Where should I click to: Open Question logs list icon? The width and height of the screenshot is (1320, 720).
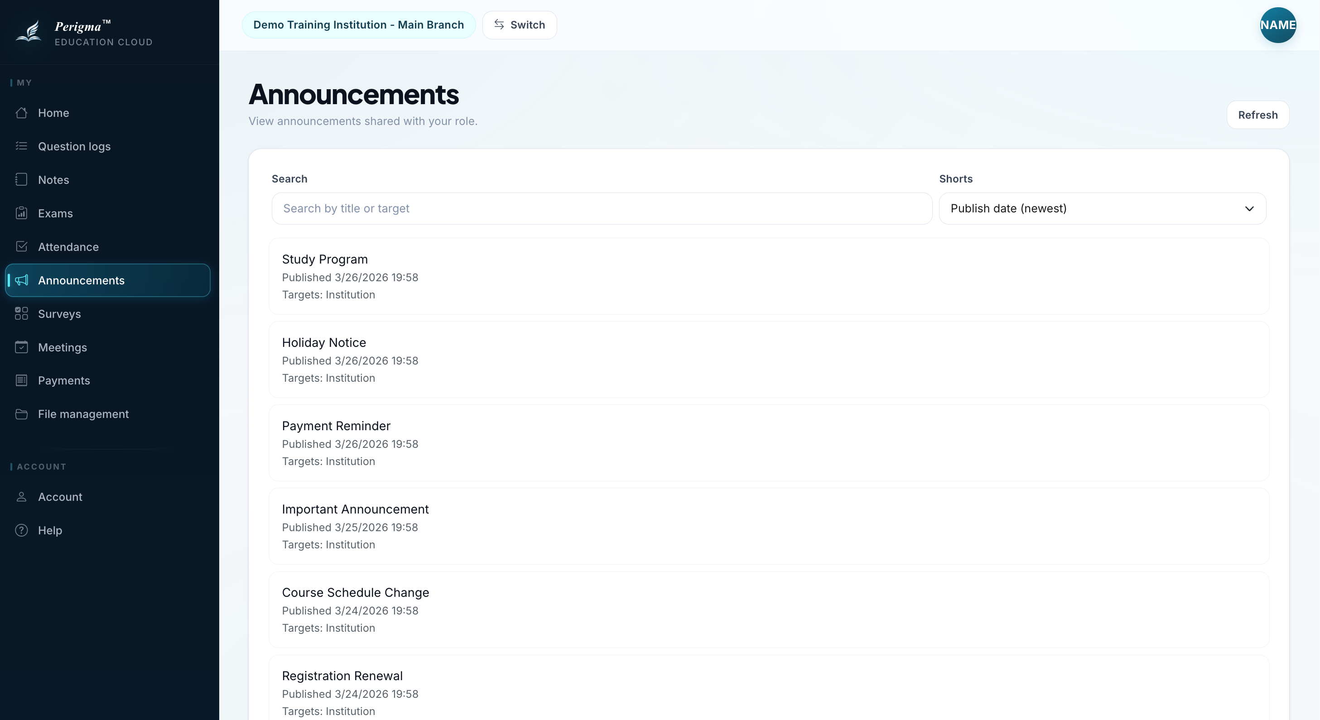(x=22, y=146)
